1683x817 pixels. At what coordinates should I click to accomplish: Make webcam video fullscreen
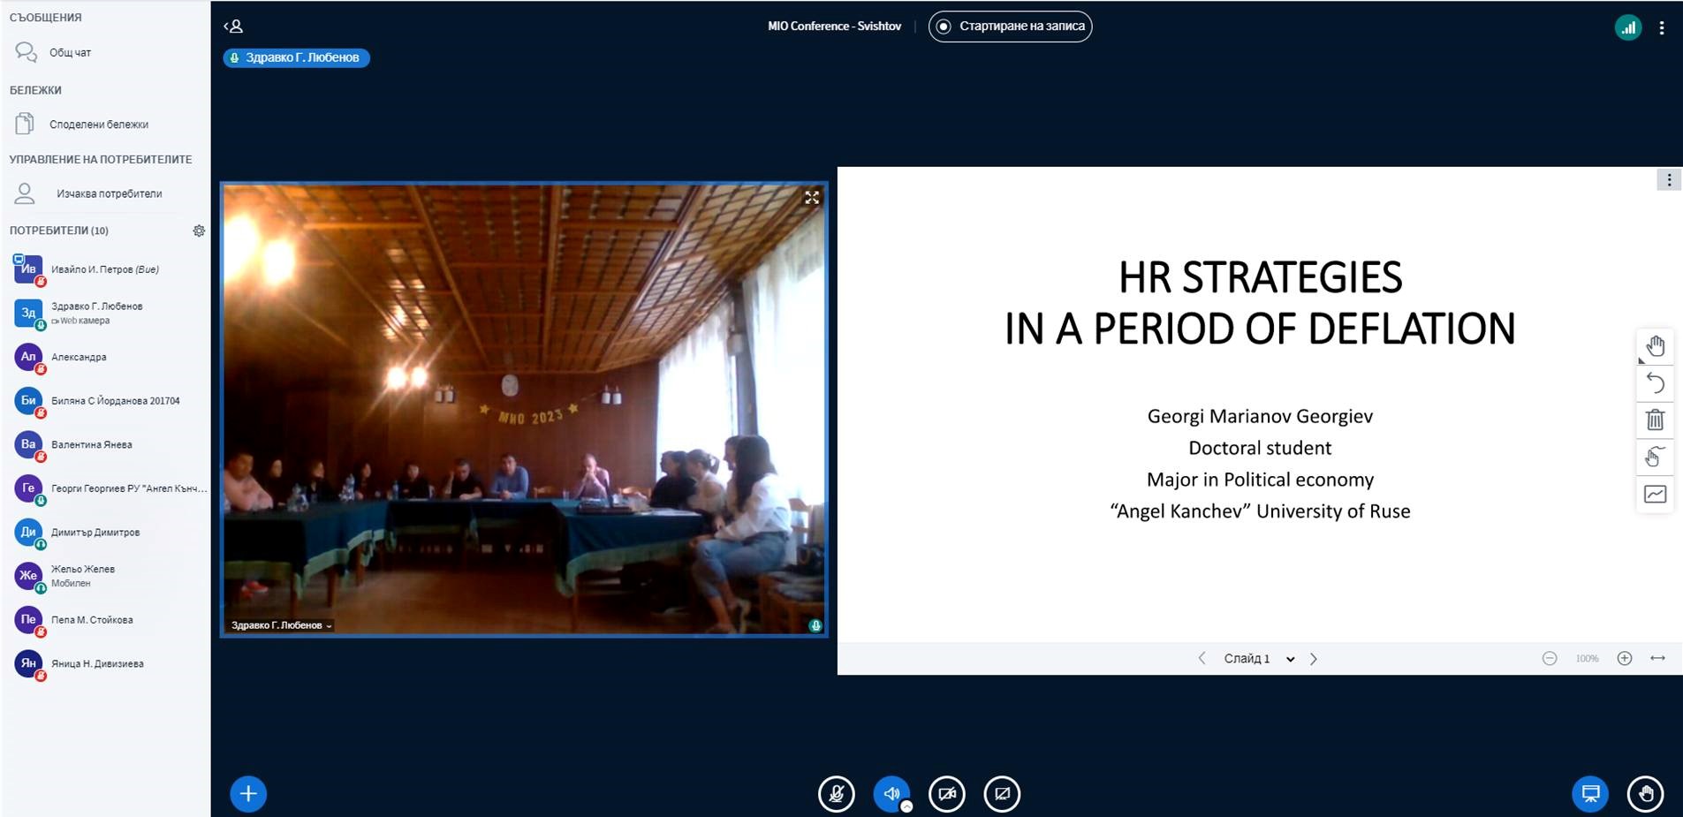(811, 198)
